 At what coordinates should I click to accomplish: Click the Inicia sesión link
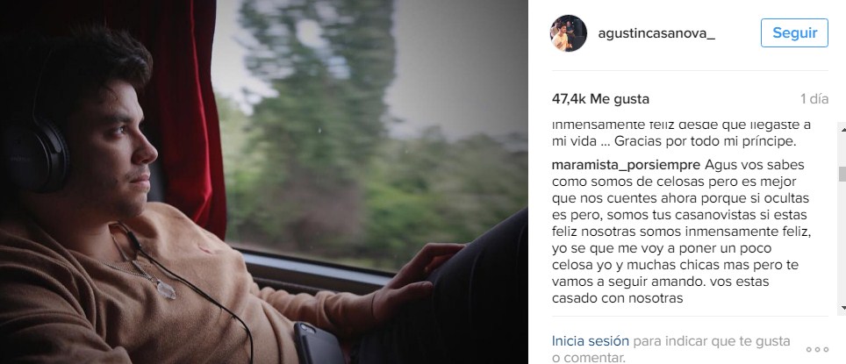tap(591, 341)
